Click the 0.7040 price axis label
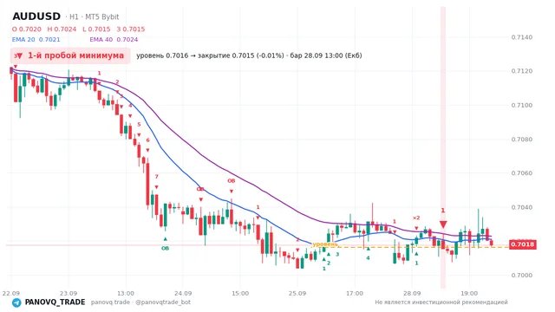The image size is (555, 312). (522, 207)
